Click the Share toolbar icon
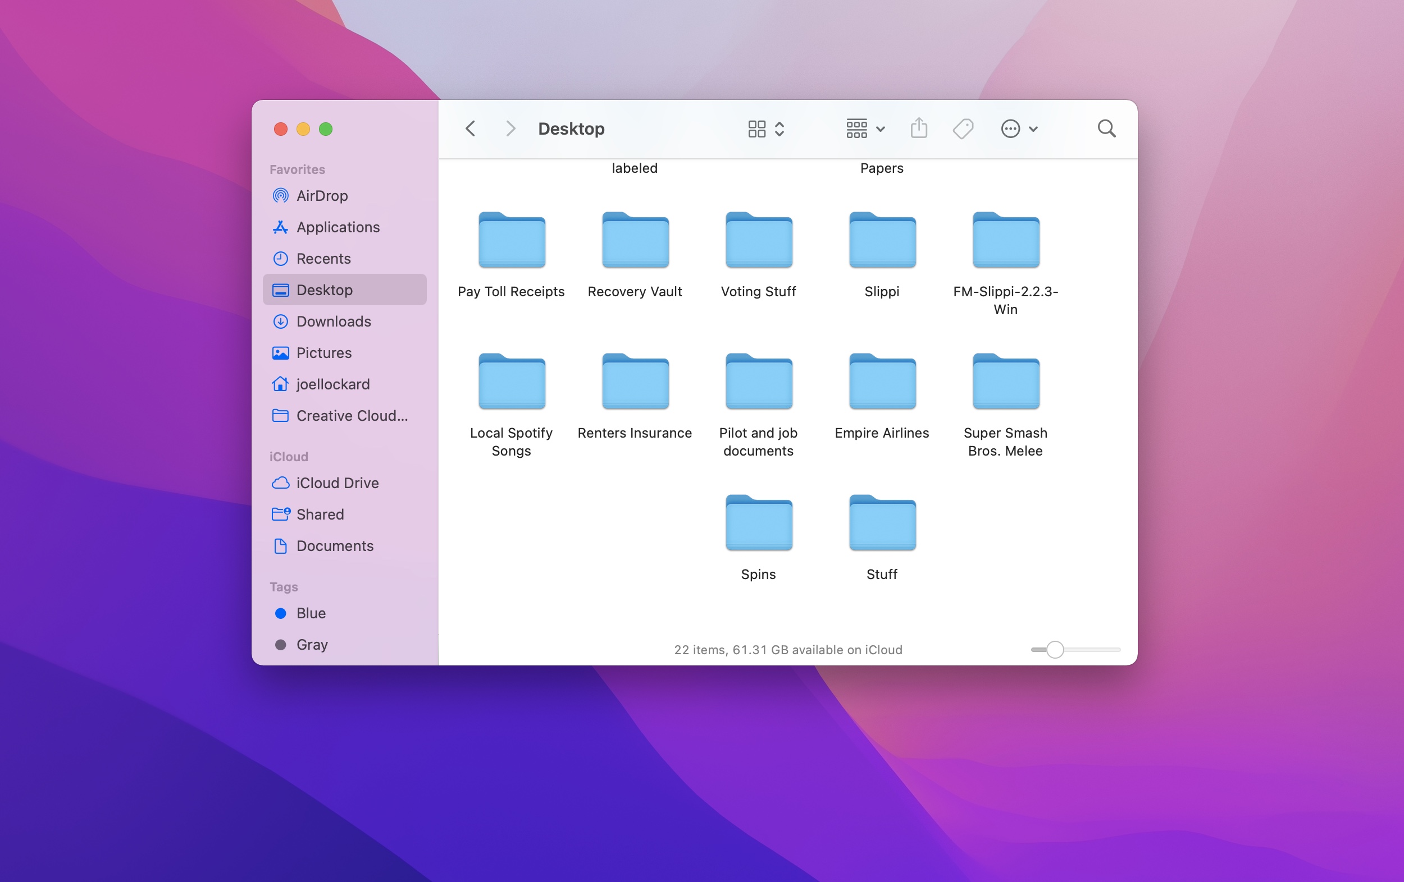This screenshot has height=882, width=1404. (919, 128)
